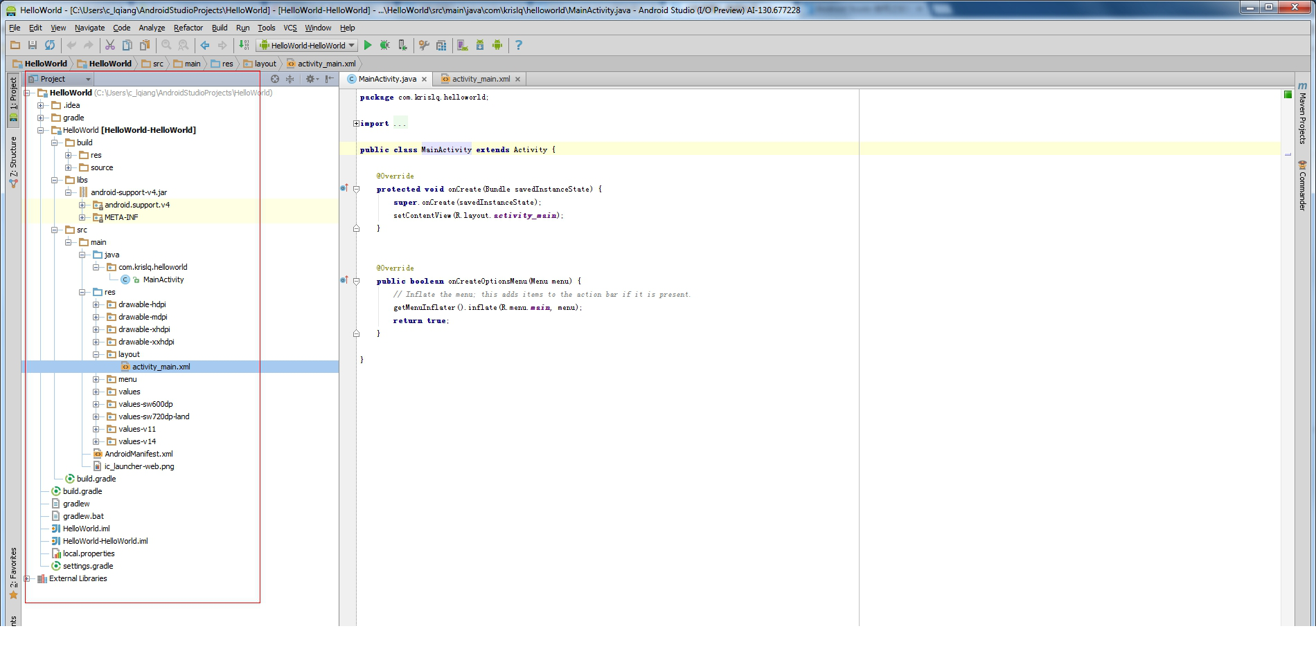Expand folded import statements in editor
The height and width of the screenshot is (651, 1316).
pos(356,123)
